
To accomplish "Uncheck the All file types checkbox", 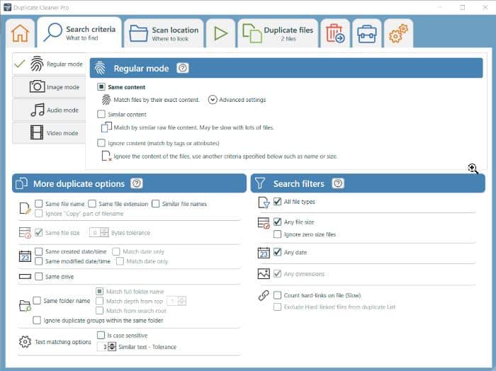I will click(x=278, y=202).
